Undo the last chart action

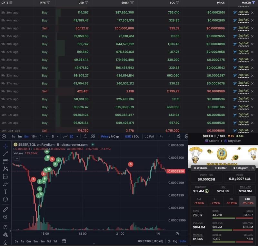[x=161, y=136]
